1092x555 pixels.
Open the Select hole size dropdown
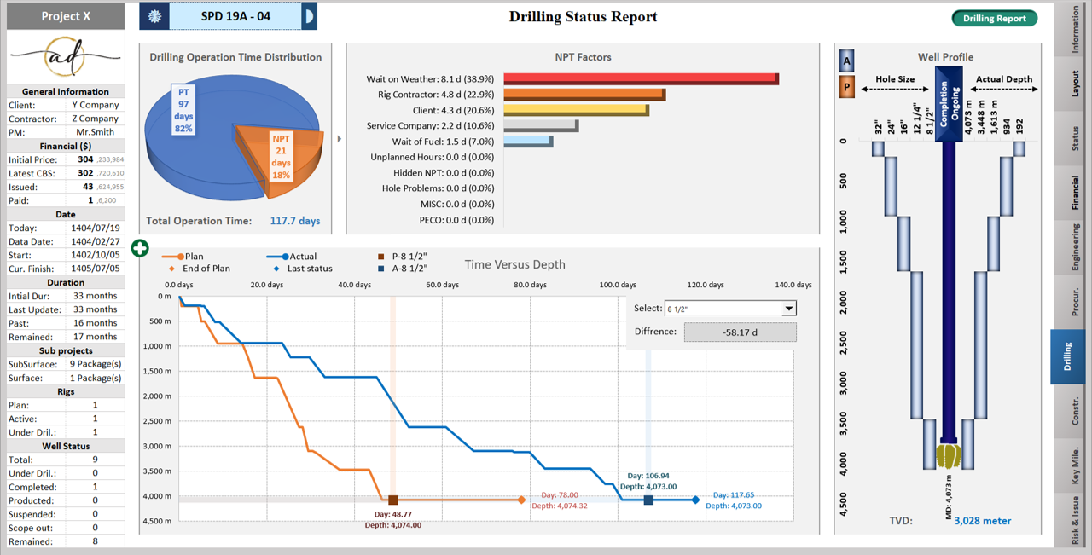pos(788,309)
